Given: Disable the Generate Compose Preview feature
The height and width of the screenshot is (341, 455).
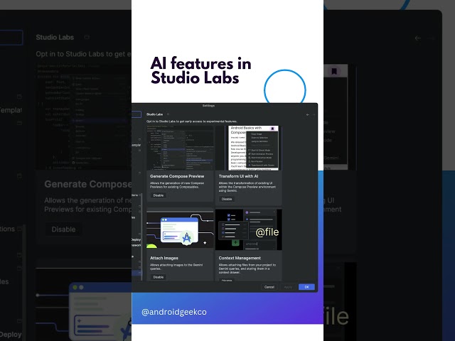Looking at the screenshot, I should [158, 195].
